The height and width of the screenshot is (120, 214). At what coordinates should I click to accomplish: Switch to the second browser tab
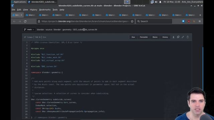tap(30, 15)
